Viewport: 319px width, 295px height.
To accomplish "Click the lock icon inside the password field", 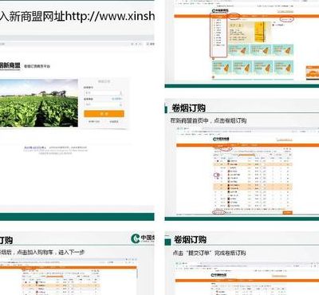I will point(120,104).
